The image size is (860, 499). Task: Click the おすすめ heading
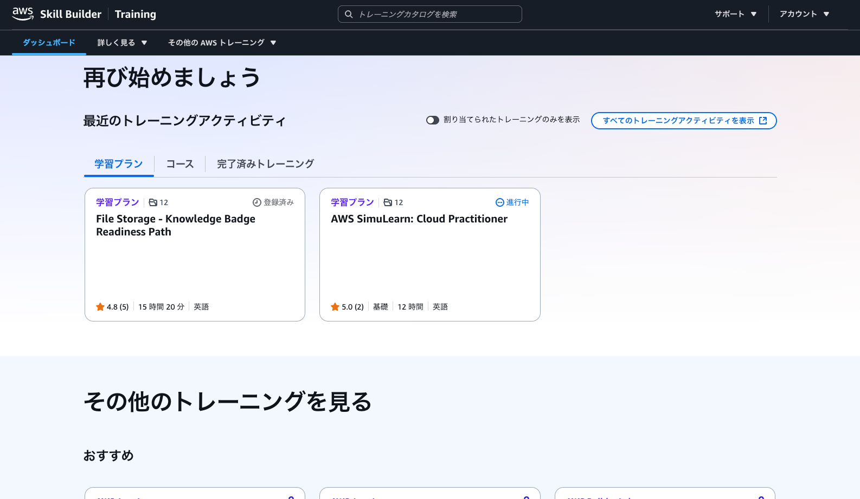pyautogui.click(x=108, y=456)
